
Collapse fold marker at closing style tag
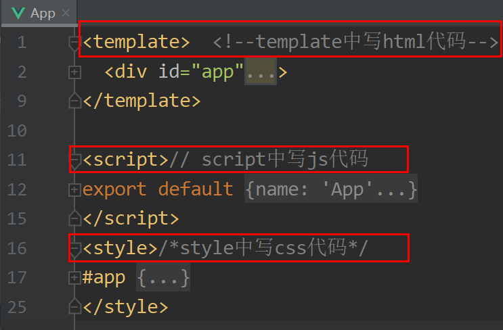[x=74, y=306]
